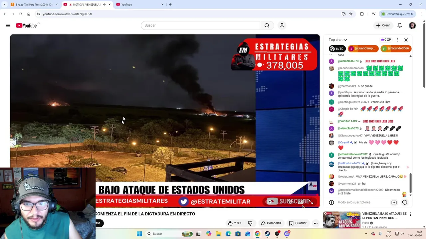
Task: Open the account avatar menu
Action: (x=412, y=26)
